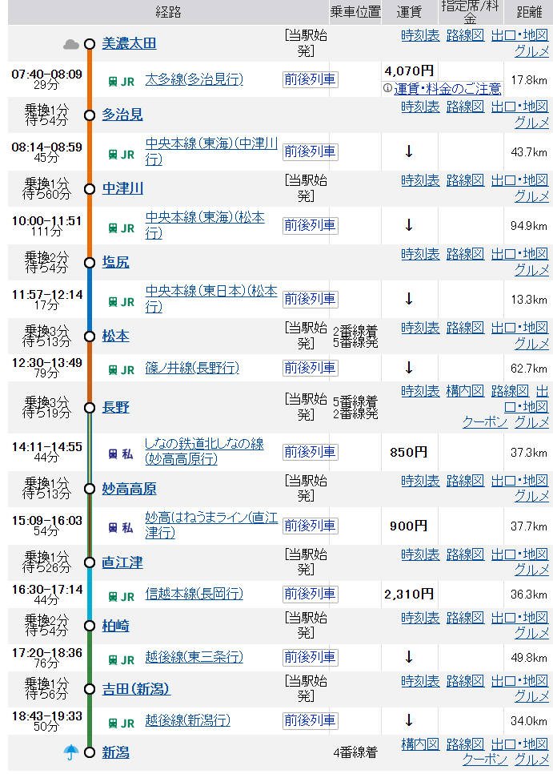This screenshot has width=553, height=774.
Task: Open 時刻表 for 多治見 station
Action: coord(420,107)
